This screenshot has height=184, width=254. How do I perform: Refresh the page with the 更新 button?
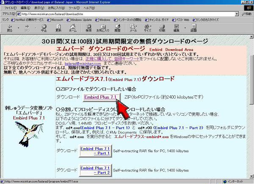[58, 28]
